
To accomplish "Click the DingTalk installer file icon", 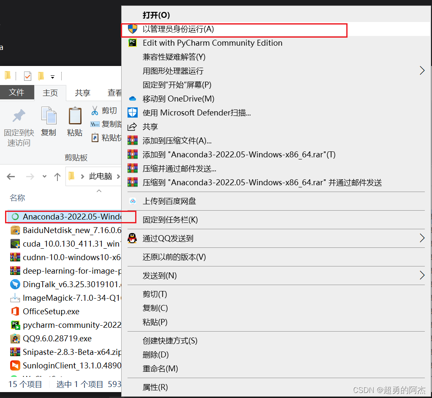I will click(x=15, y=284).
